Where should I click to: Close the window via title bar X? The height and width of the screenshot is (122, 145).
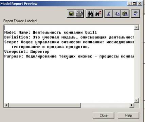pos(140,4)
